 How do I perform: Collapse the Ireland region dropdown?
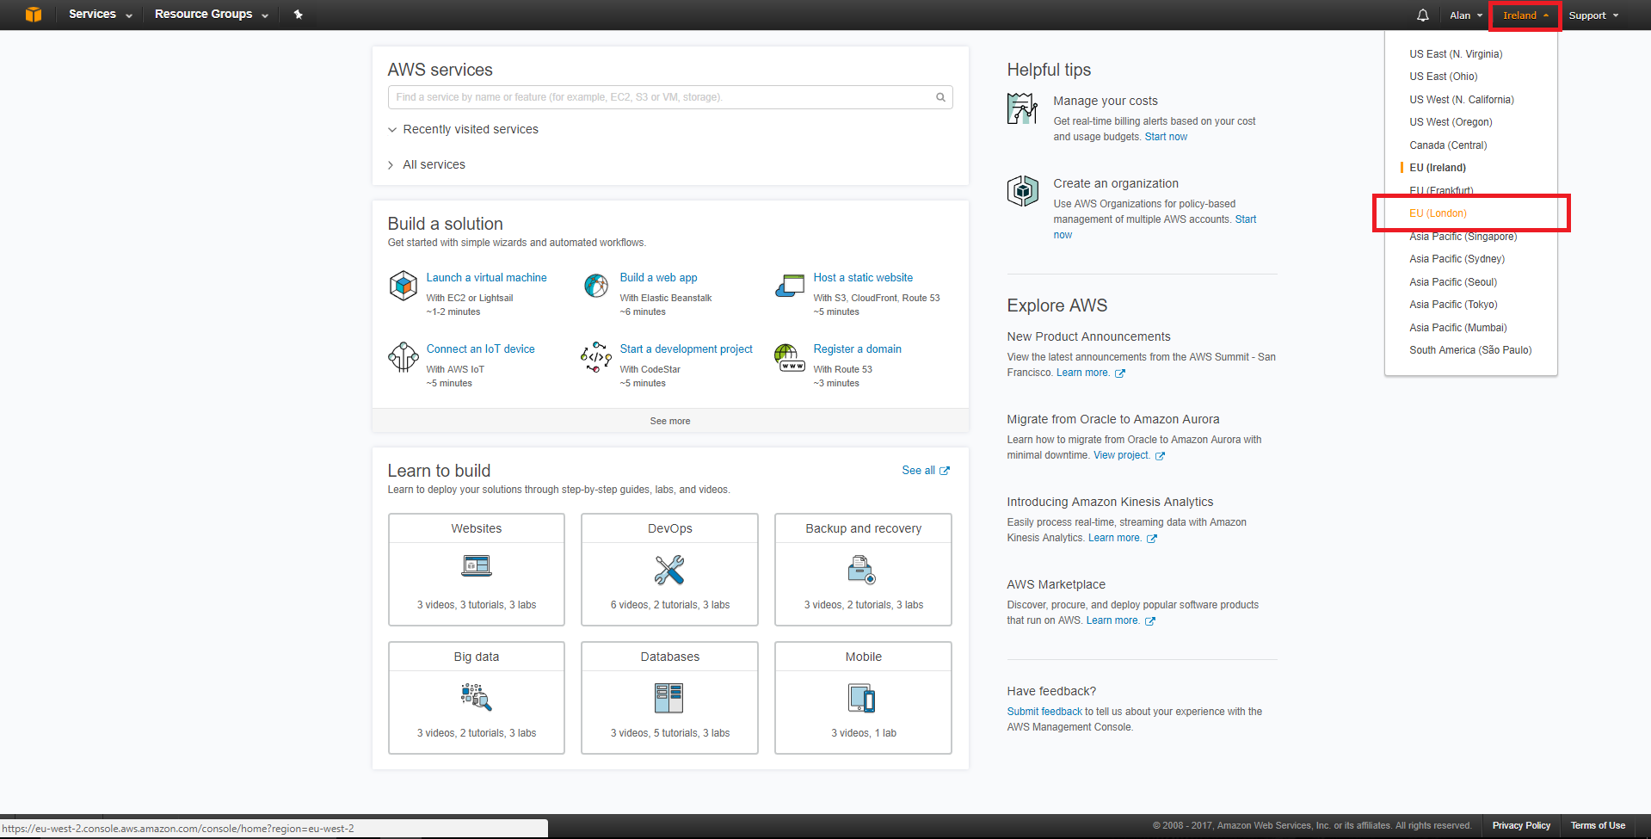tap(1525, 15)
